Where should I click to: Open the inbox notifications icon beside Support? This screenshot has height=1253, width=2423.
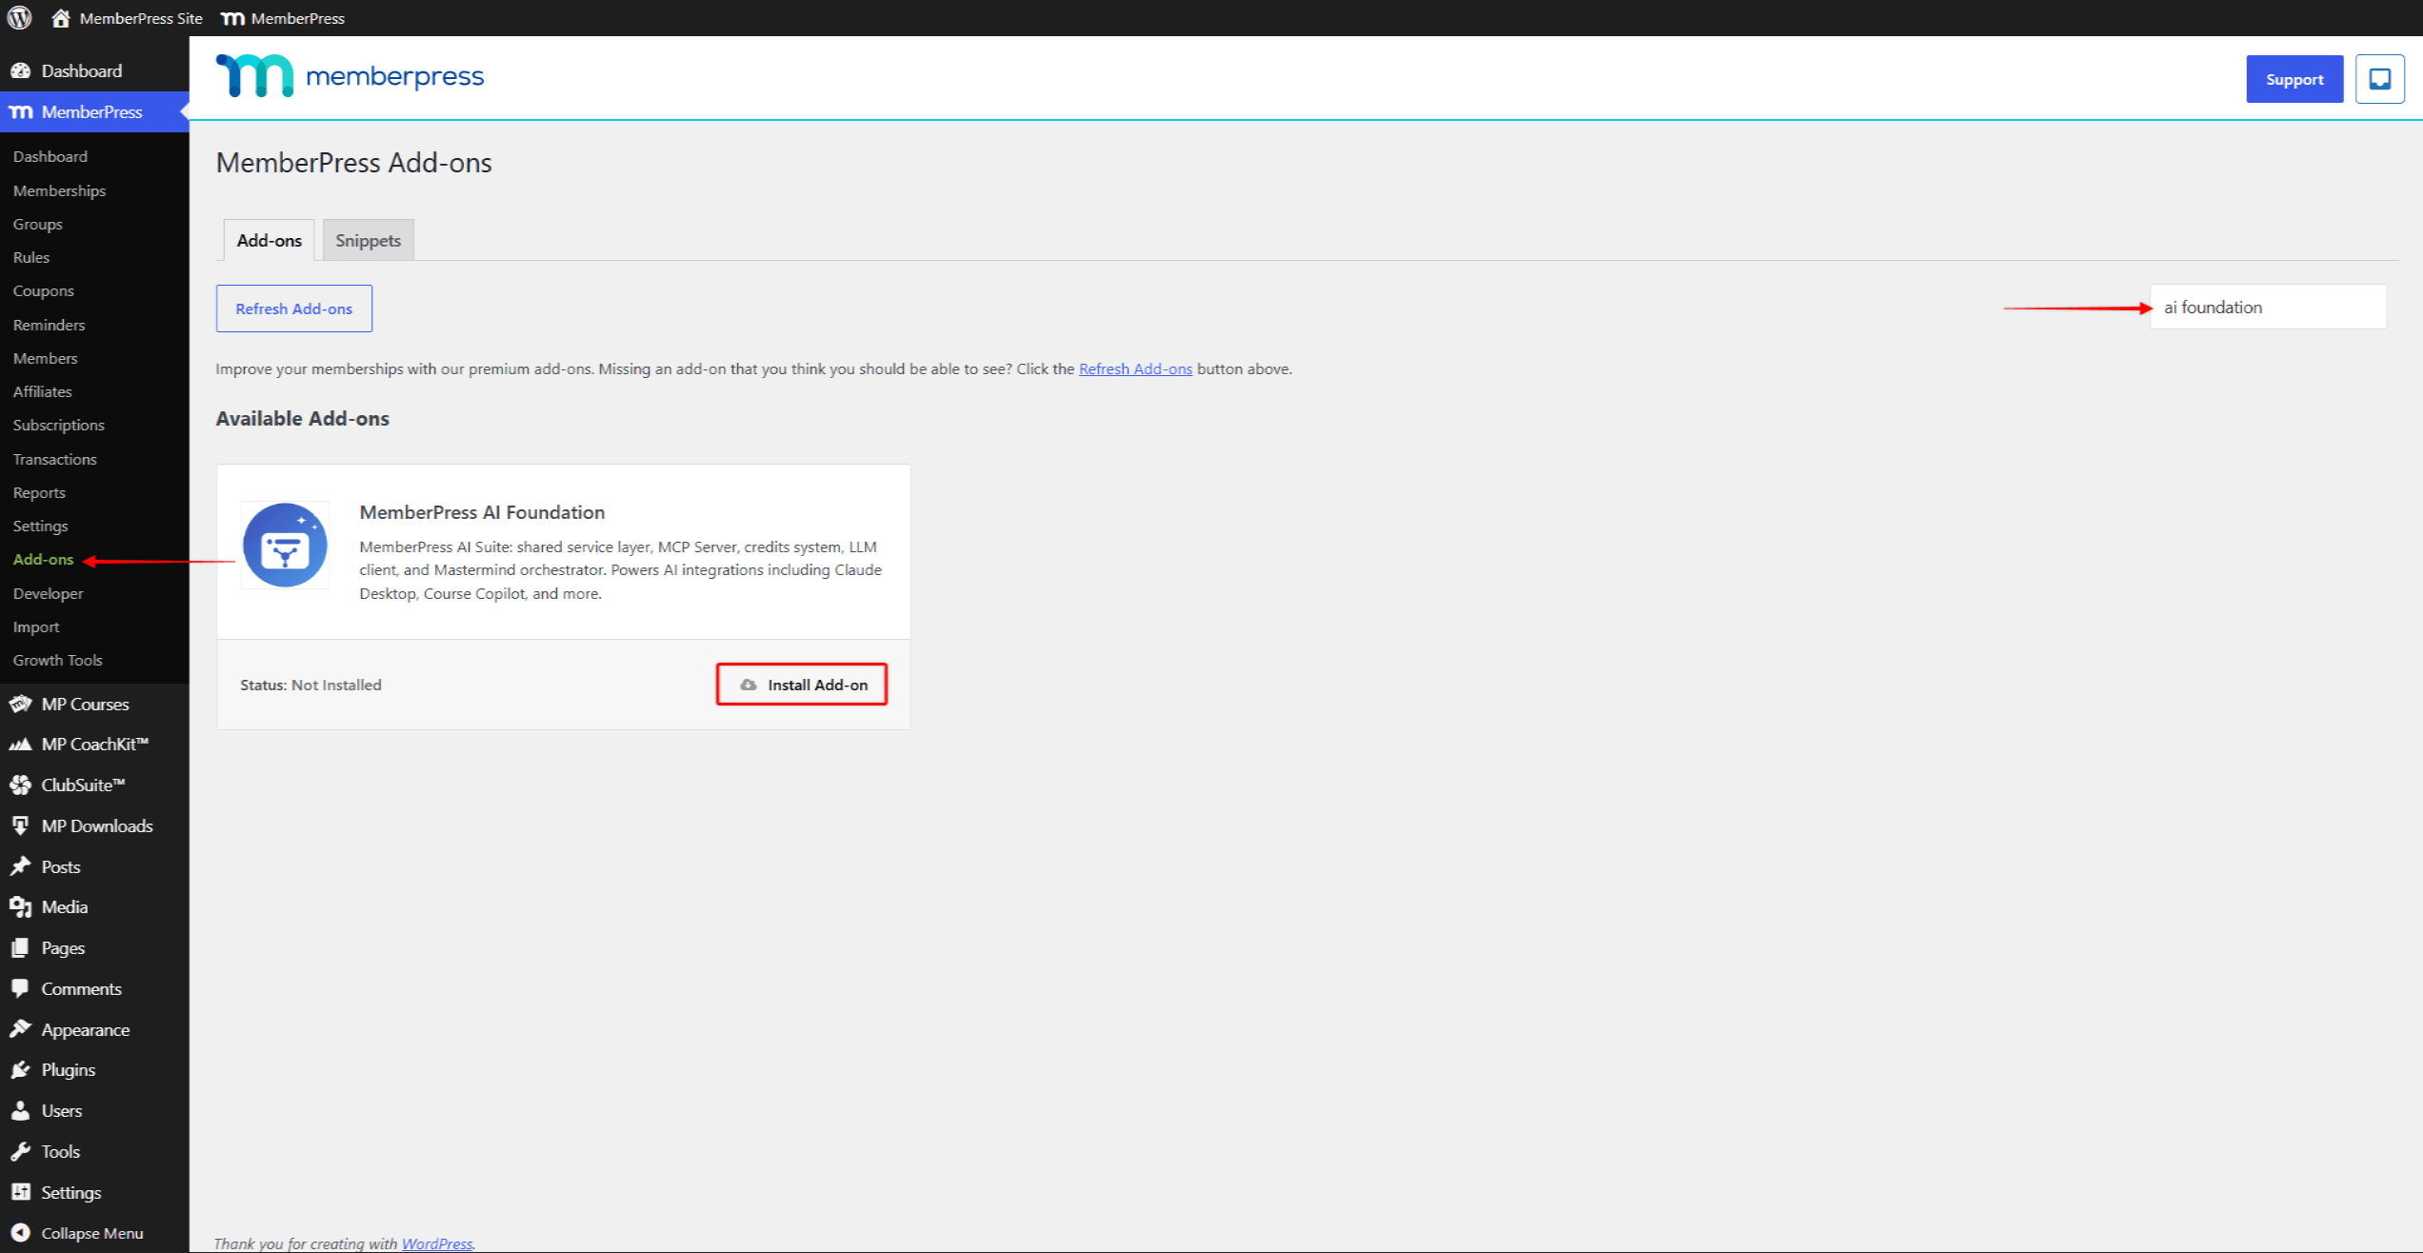2379,79
